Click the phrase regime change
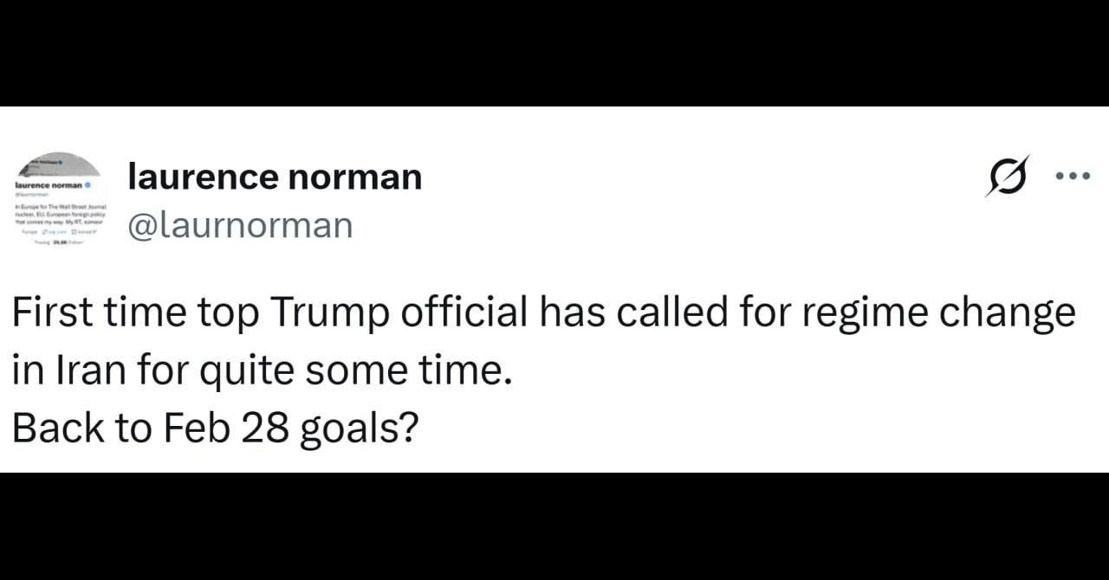The height and width of the screenshot is (580, 1109). (x=939, y=313)
